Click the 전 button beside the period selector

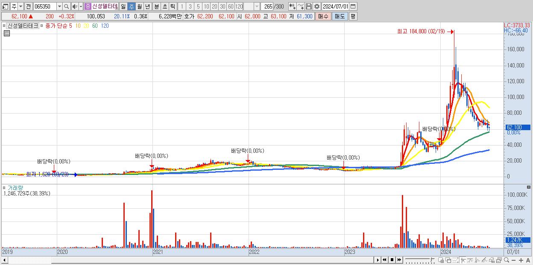pyautogui.click(x=28, y=6)
